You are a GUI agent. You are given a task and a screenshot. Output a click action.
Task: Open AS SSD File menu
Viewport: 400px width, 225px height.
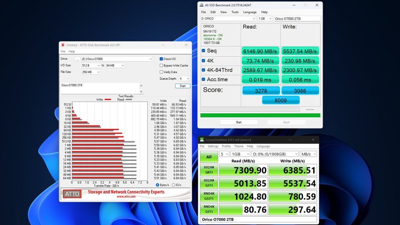[x=204, y=12]
